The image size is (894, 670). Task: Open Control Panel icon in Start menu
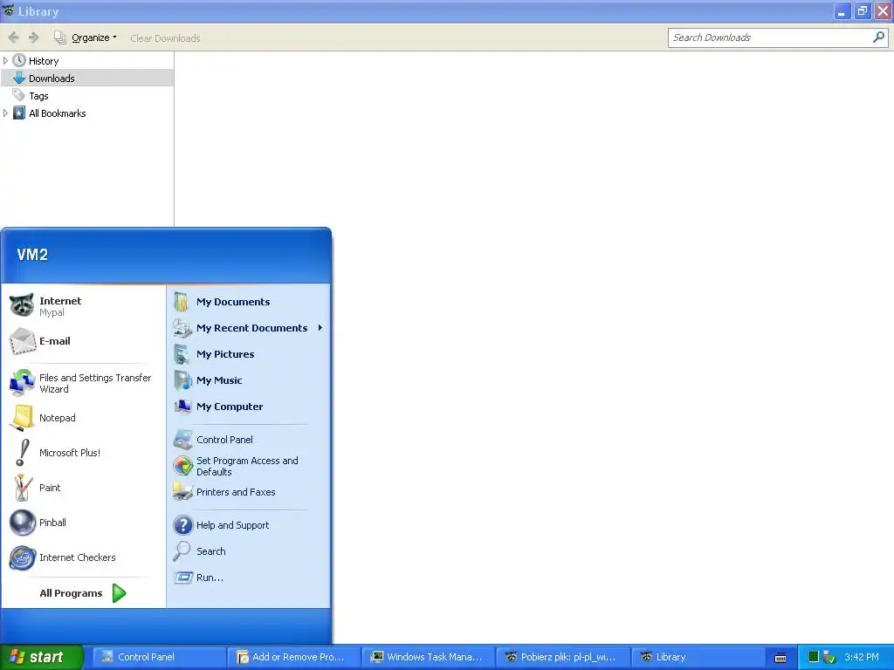(x=182, y=440)
